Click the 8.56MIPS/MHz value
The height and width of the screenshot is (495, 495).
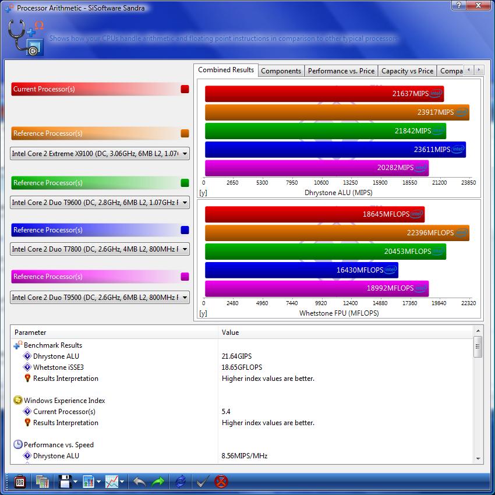(x=245, y=455)
